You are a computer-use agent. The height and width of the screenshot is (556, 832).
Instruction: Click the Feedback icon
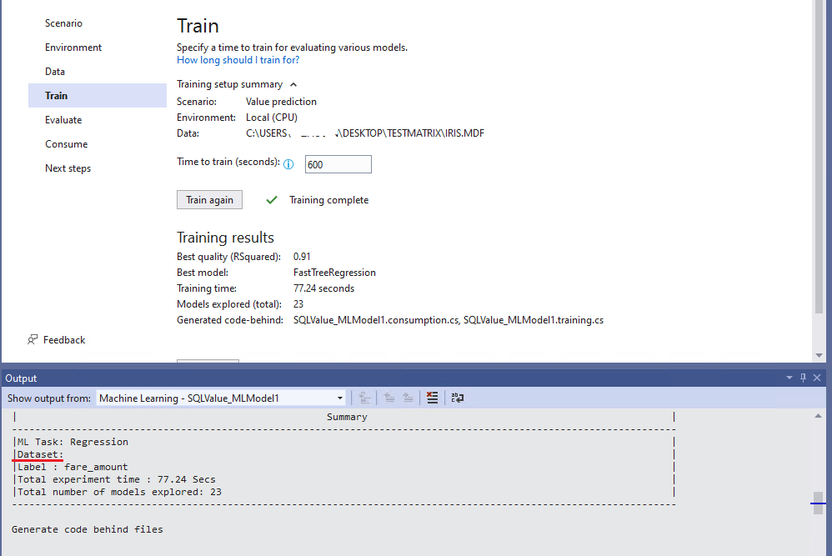coord(33,339)
